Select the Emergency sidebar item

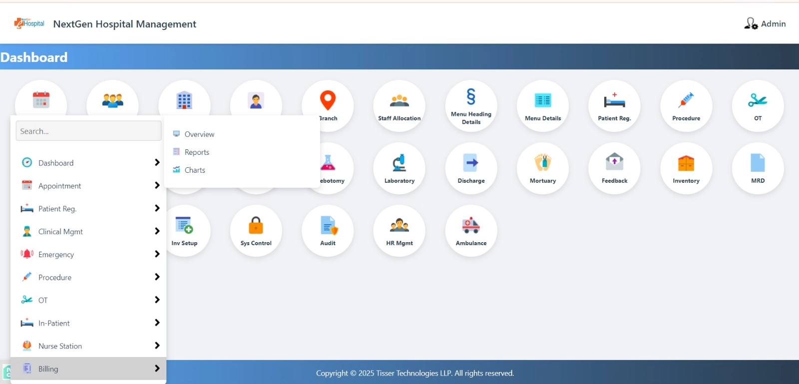[88, 255]
